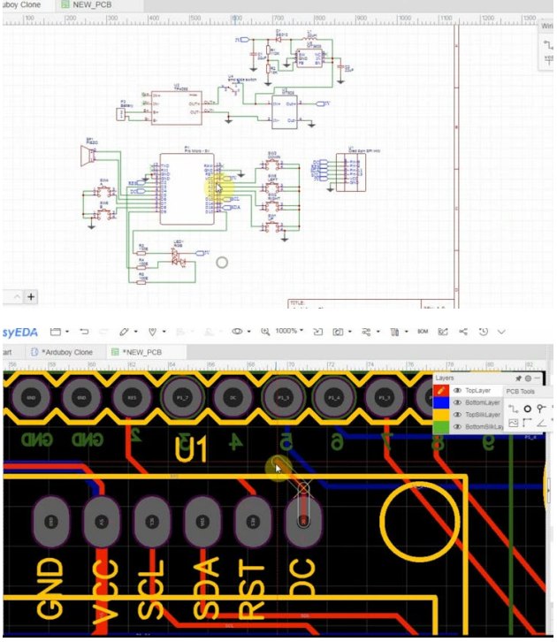Viewport: 557px width, 642px height.
Task: Hide the TopLayer using eye icon
Action: tap(457, 390)
